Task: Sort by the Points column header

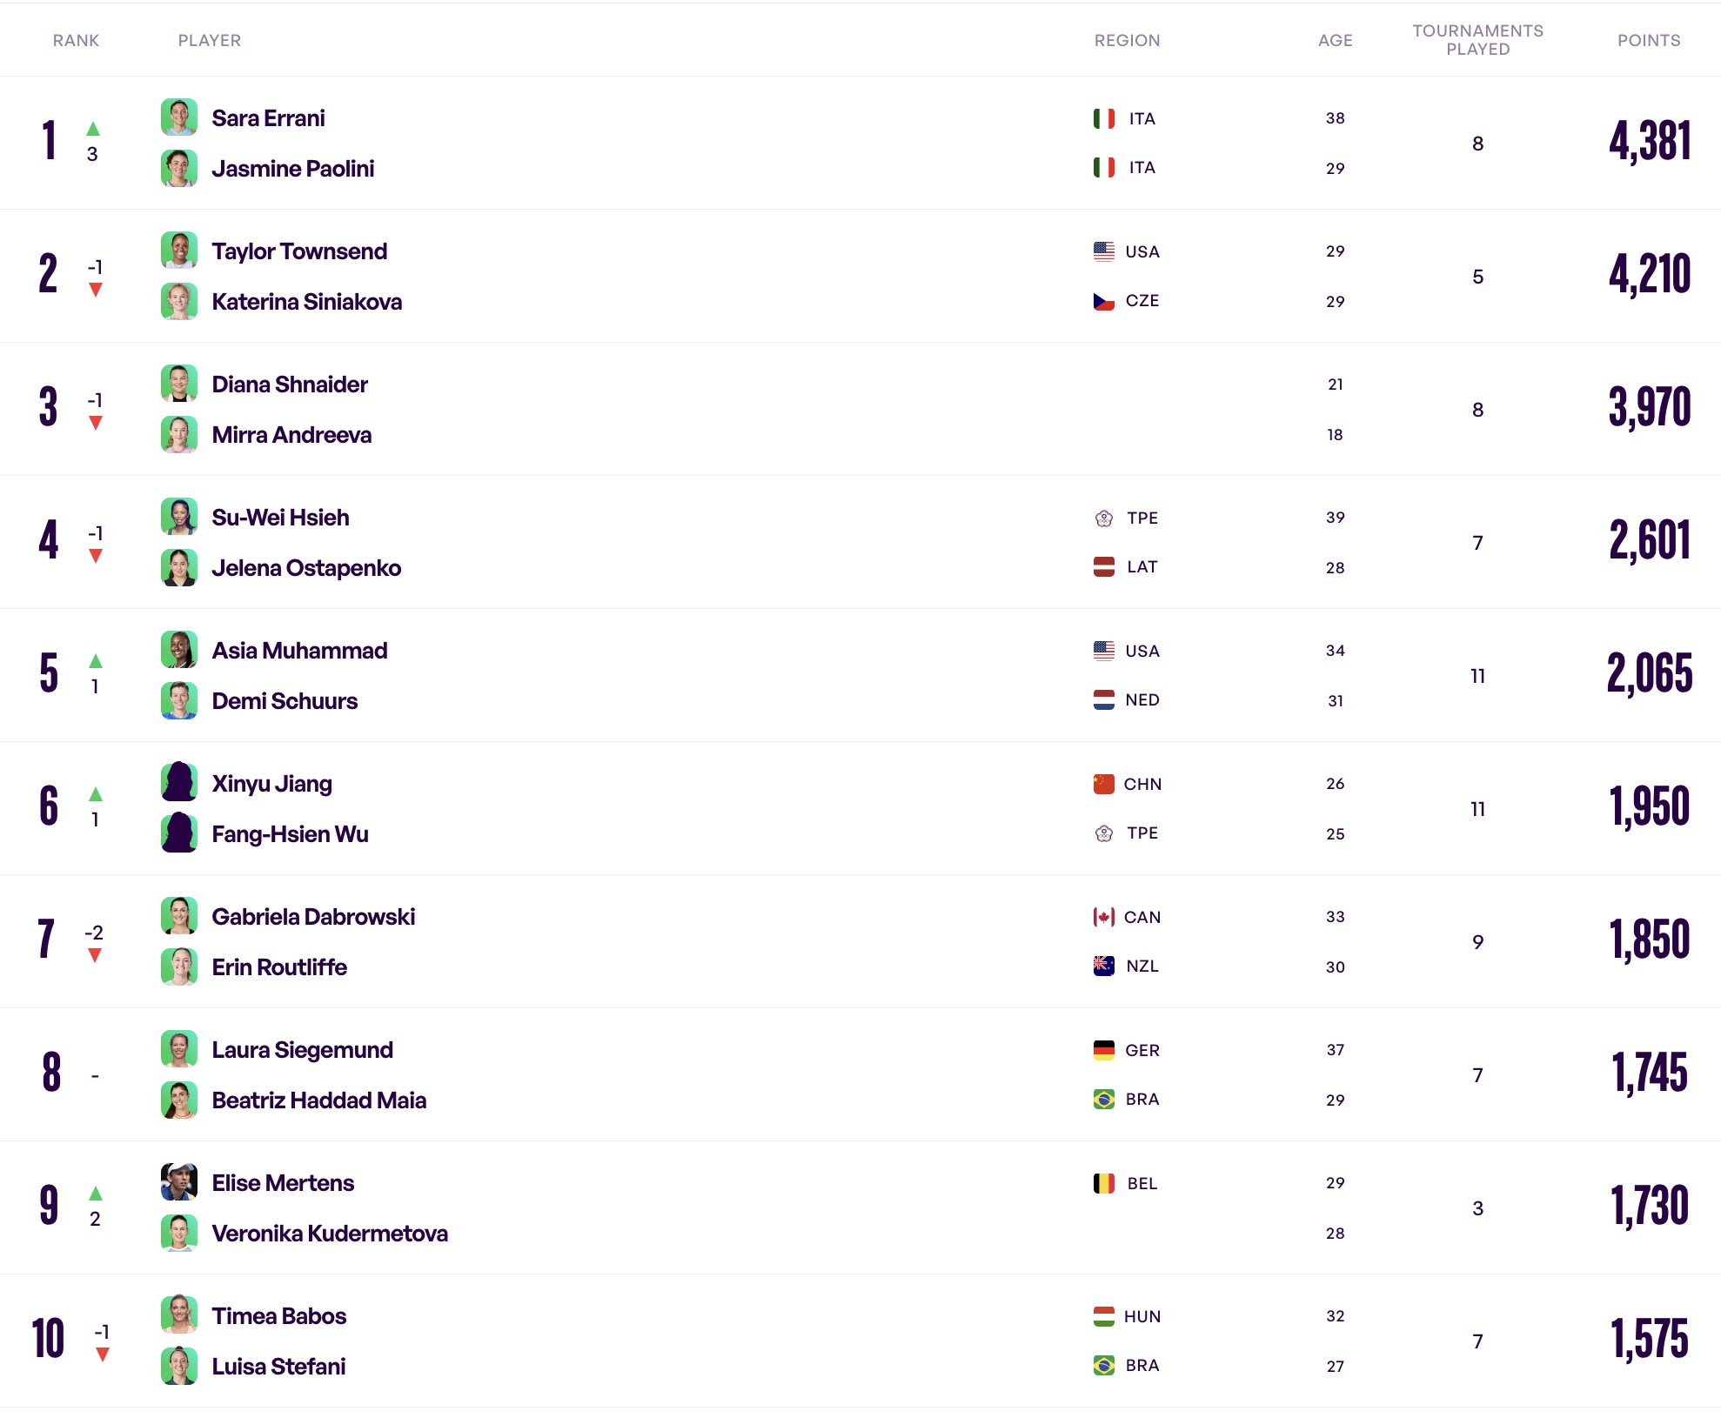Action: (x=1649, y=40)
